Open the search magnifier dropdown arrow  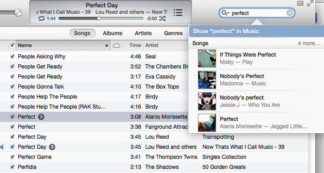point(225,13)
